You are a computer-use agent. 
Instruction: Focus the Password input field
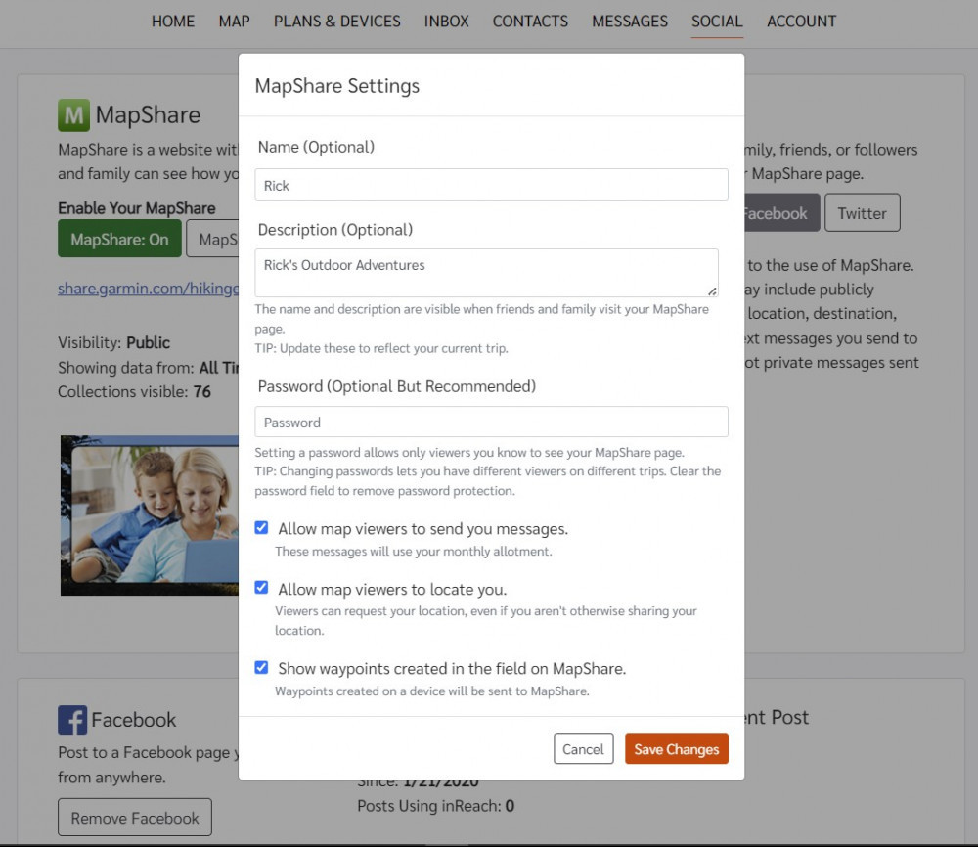[491, 422]
